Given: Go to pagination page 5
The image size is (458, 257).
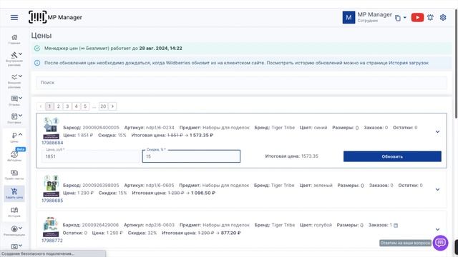Looking at the screenshot, I should pyautogui.click(x=85, y=106).
